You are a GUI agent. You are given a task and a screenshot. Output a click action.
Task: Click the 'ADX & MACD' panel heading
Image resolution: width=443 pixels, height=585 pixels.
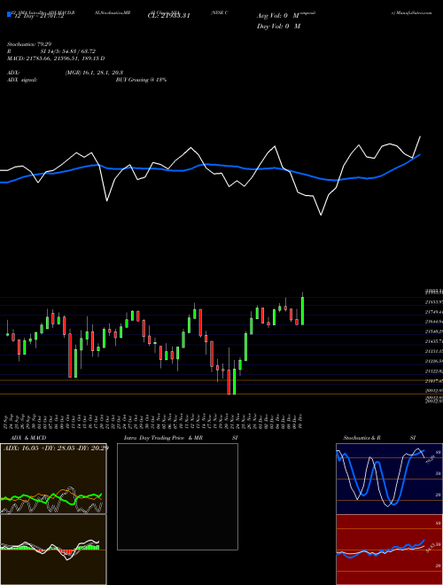(x=28, y=438)
